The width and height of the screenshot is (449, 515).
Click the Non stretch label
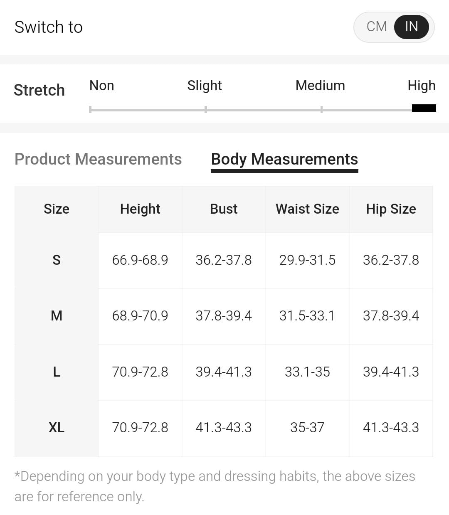point(101,86)
